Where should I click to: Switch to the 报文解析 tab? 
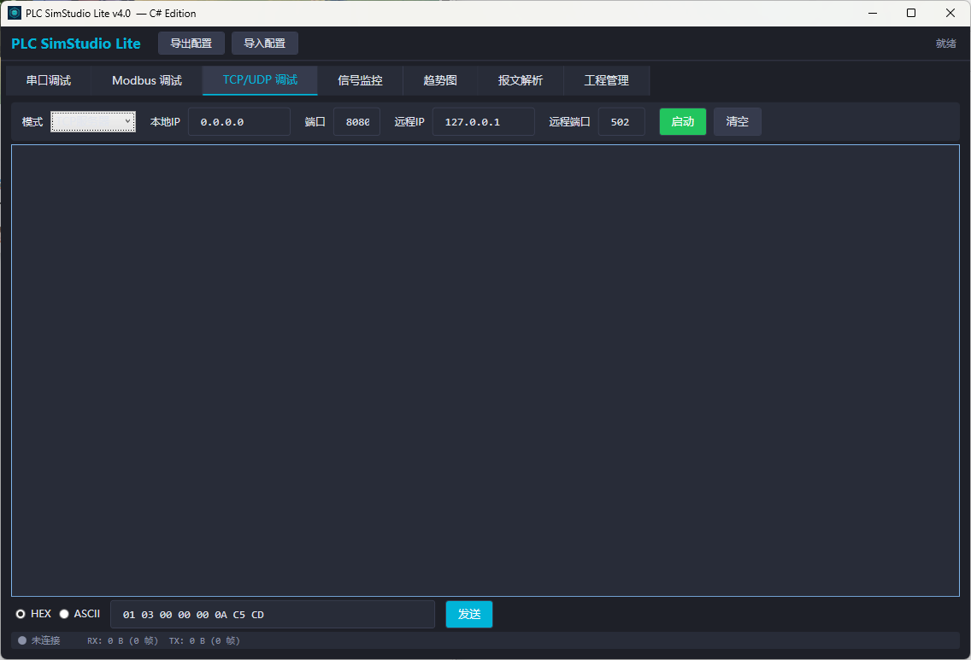pos(521,80)
